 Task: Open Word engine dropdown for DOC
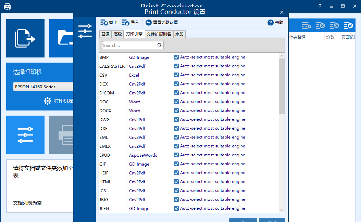135,102
